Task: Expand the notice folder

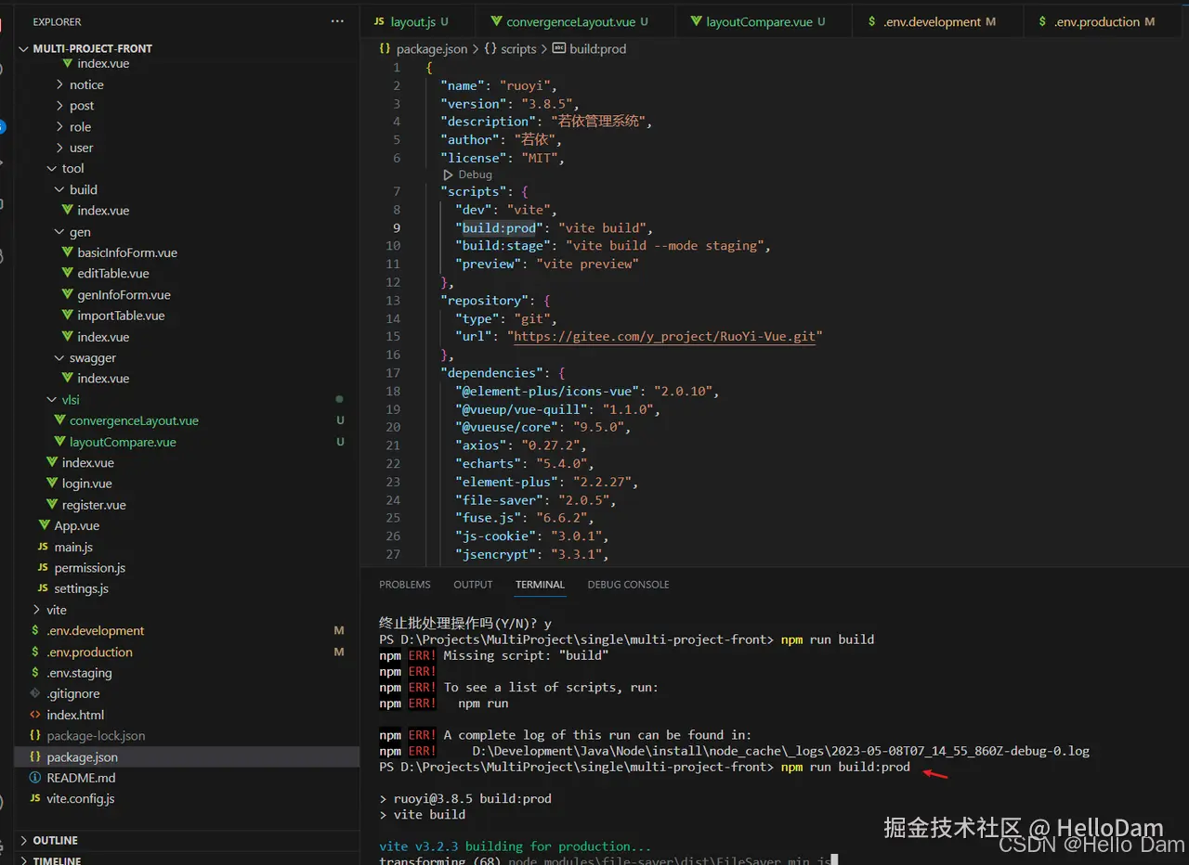Action: pyautogui.click(x=59, y=84)
